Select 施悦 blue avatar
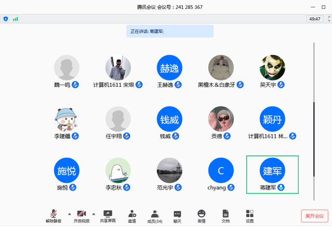This screenshot has height=227, width=332. click(x=67, y=170)
